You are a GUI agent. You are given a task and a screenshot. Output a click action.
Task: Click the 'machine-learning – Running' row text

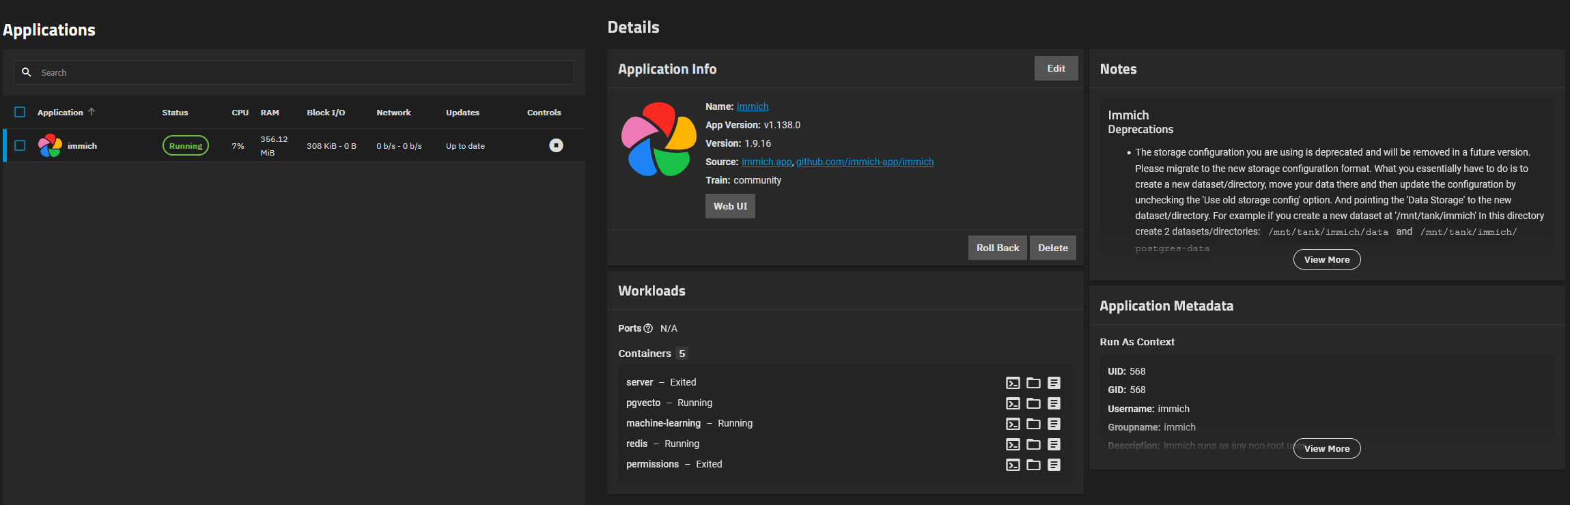point(689,423)
